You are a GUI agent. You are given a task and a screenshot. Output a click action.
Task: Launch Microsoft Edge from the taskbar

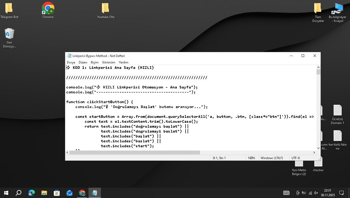(31, 193)
